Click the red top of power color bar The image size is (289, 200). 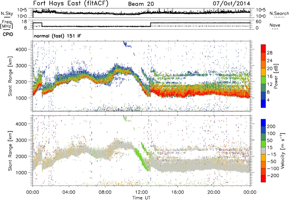point(263,48)
